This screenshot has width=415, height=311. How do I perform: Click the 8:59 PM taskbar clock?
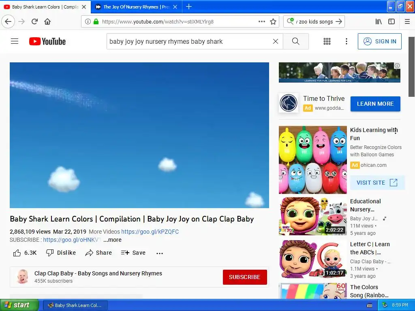coord(400,305)
